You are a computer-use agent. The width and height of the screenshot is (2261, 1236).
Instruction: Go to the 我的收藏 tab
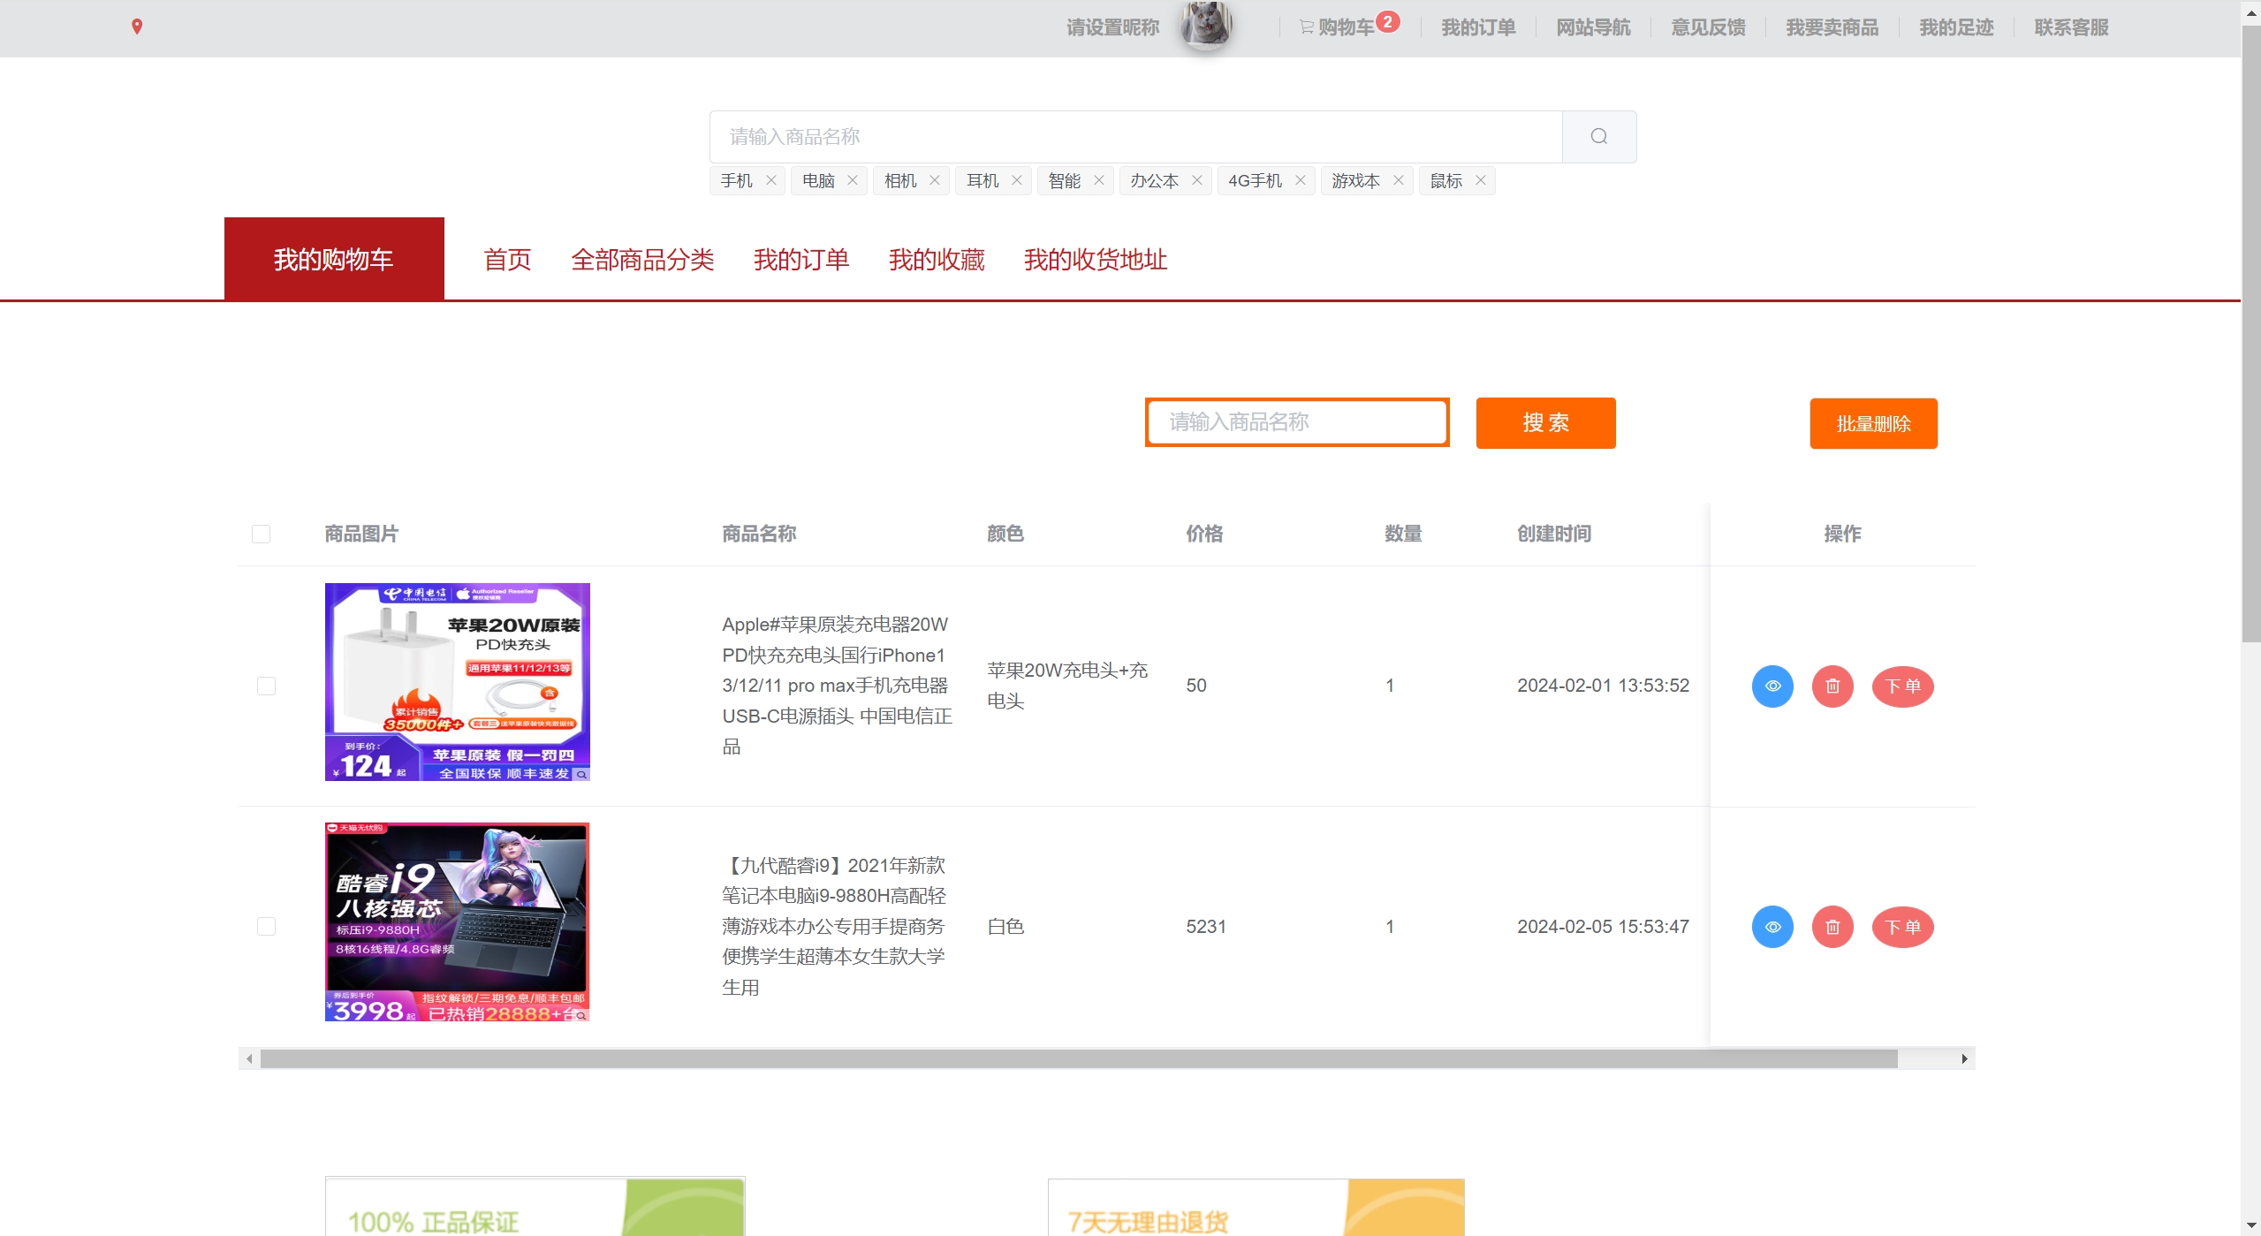(936, 260)
